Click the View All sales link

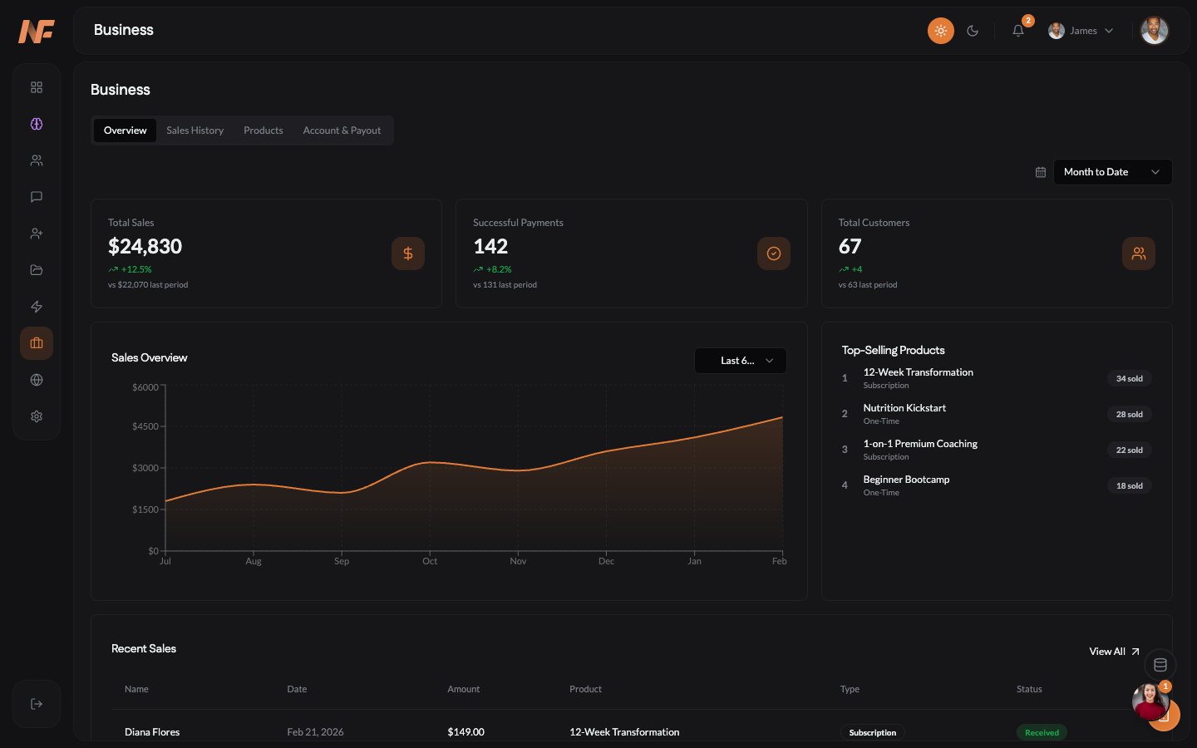click(1113, 652)
